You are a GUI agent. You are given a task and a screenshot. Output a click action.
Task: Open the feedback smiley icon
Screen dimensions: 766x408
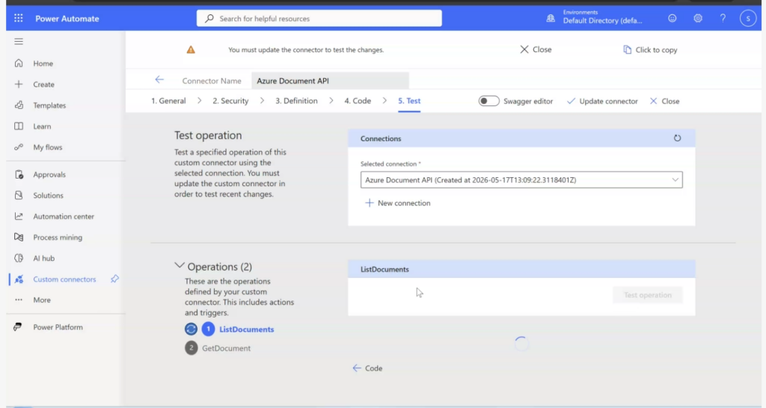pyautogui.click(x=672, y=18)
